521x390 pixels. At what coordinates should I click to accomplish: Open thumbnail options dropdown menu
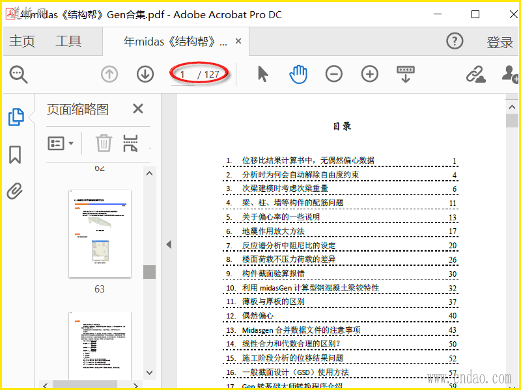click(x=61, y=143)
